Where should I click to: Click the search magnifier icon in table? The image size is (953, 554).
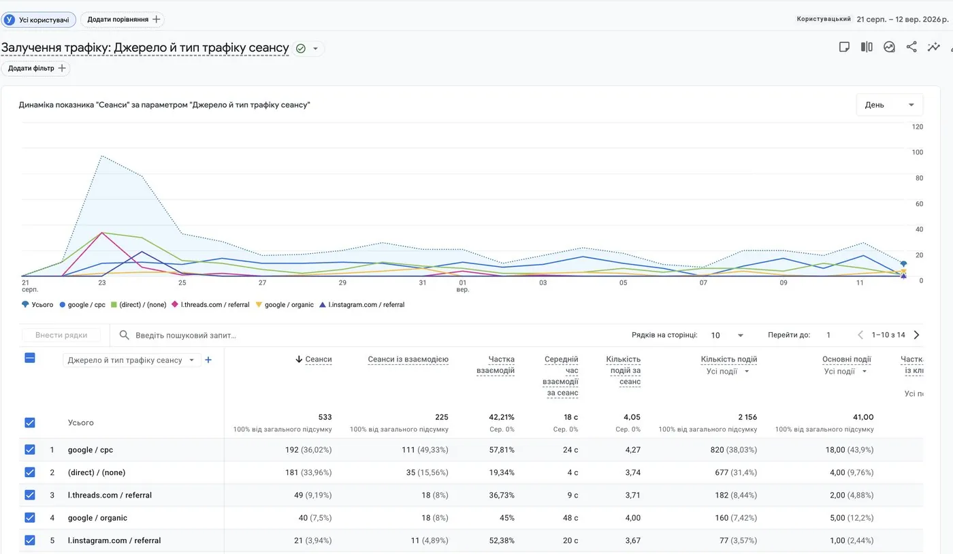click(125, 335)
